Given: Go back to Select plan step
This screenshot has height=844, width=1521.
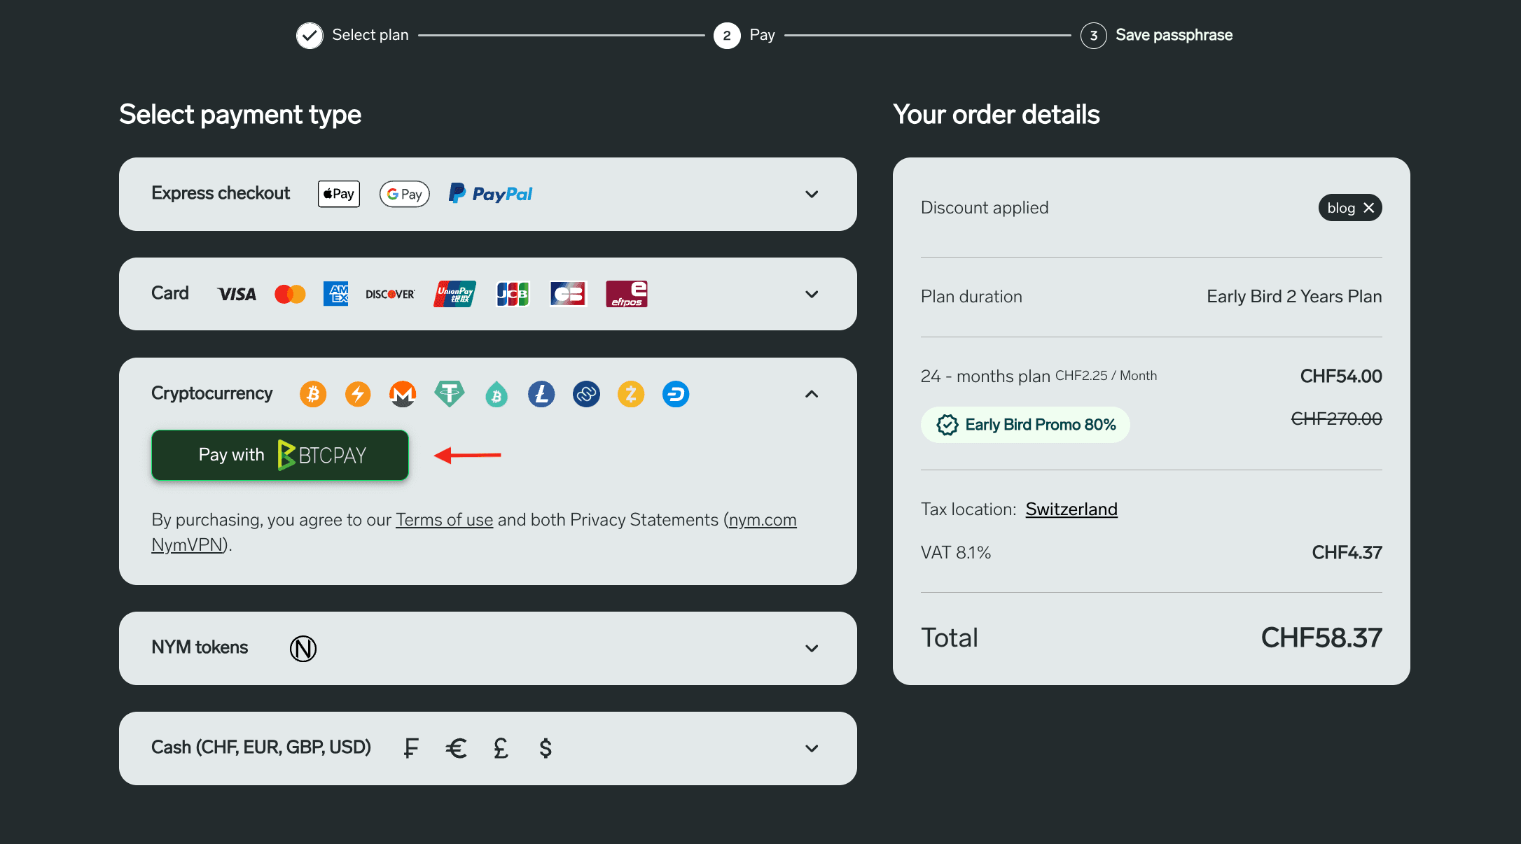Looking at the screenshot, I should [352, 35].
